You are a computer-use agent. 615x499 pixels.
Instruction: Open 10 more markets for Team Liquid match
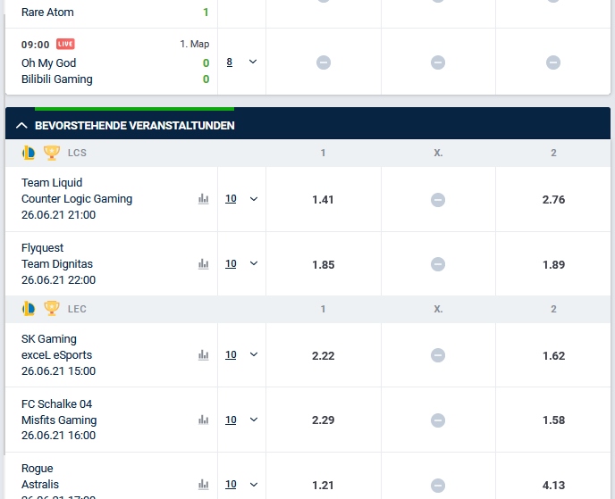(x=231, y=199)
